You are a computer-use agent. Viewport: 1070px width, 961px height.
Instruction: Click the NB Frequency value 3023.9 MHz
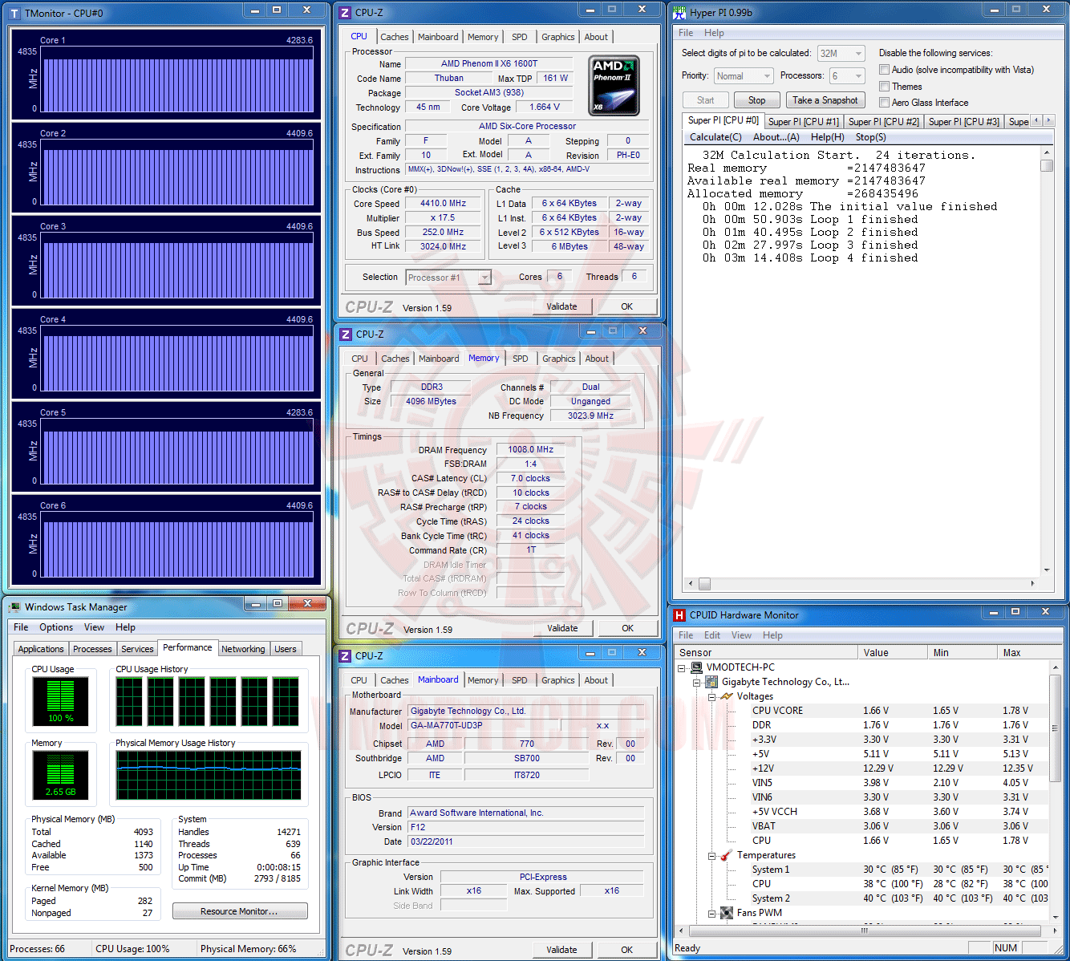pyautogui.click(x=590, y=416)
